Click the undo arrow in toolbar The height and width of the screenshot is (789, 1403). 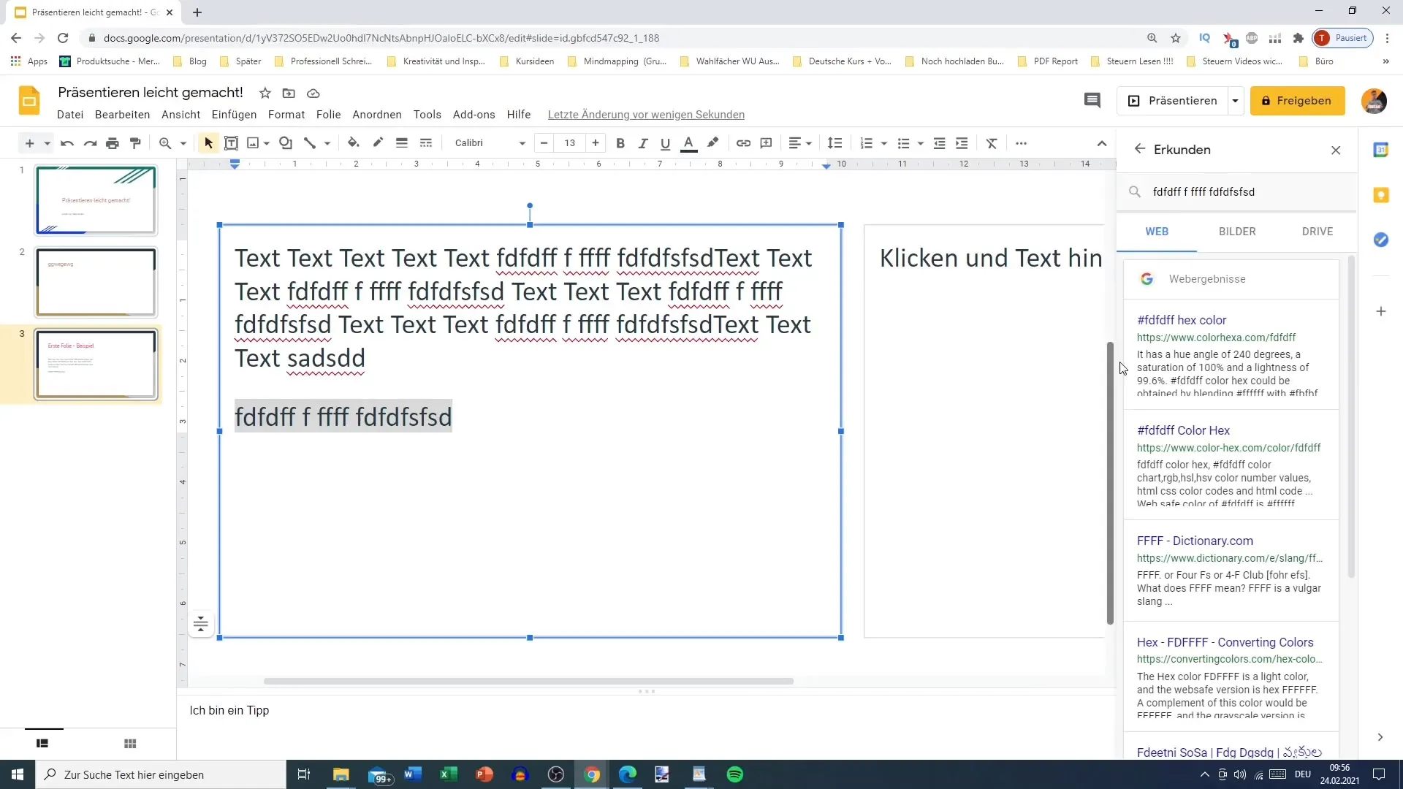(67, 143)
